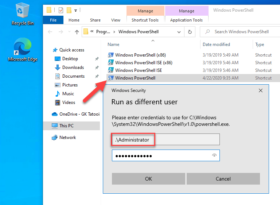Reveal password with the eye icon
280x205 pixels.
(214, 155)
